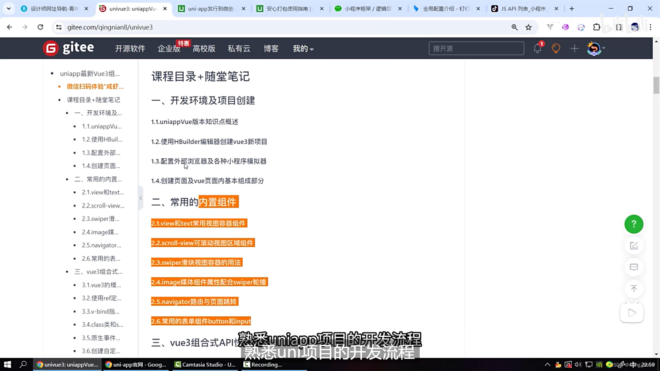The height and width of the screenshot is (371, 660).
Task: Select 一、开发环境及 in sidebar outline
Action: (x=98, y=113)
